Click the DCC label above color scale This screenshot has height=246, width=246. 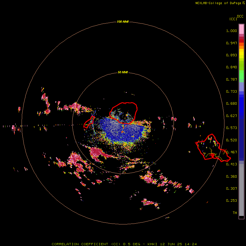(240, 16)
